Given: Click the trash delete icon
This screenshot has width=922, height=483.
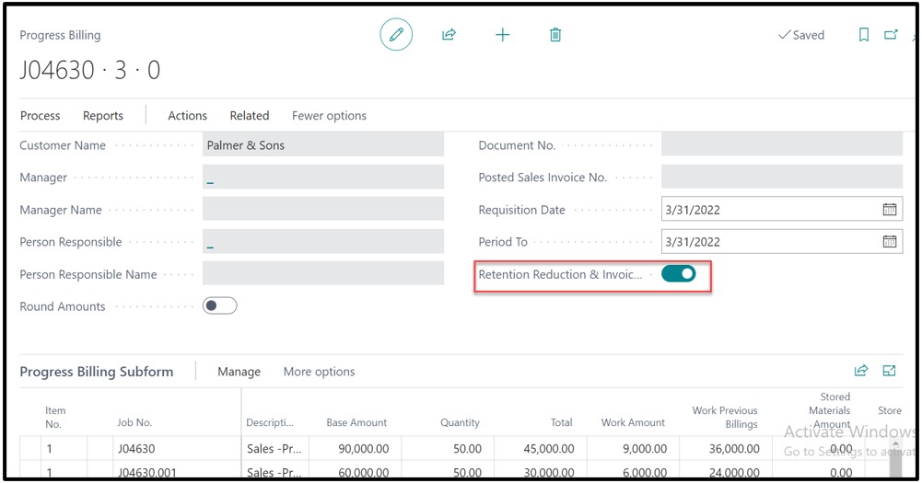Looking at the screenshot, I should point(555,35).
